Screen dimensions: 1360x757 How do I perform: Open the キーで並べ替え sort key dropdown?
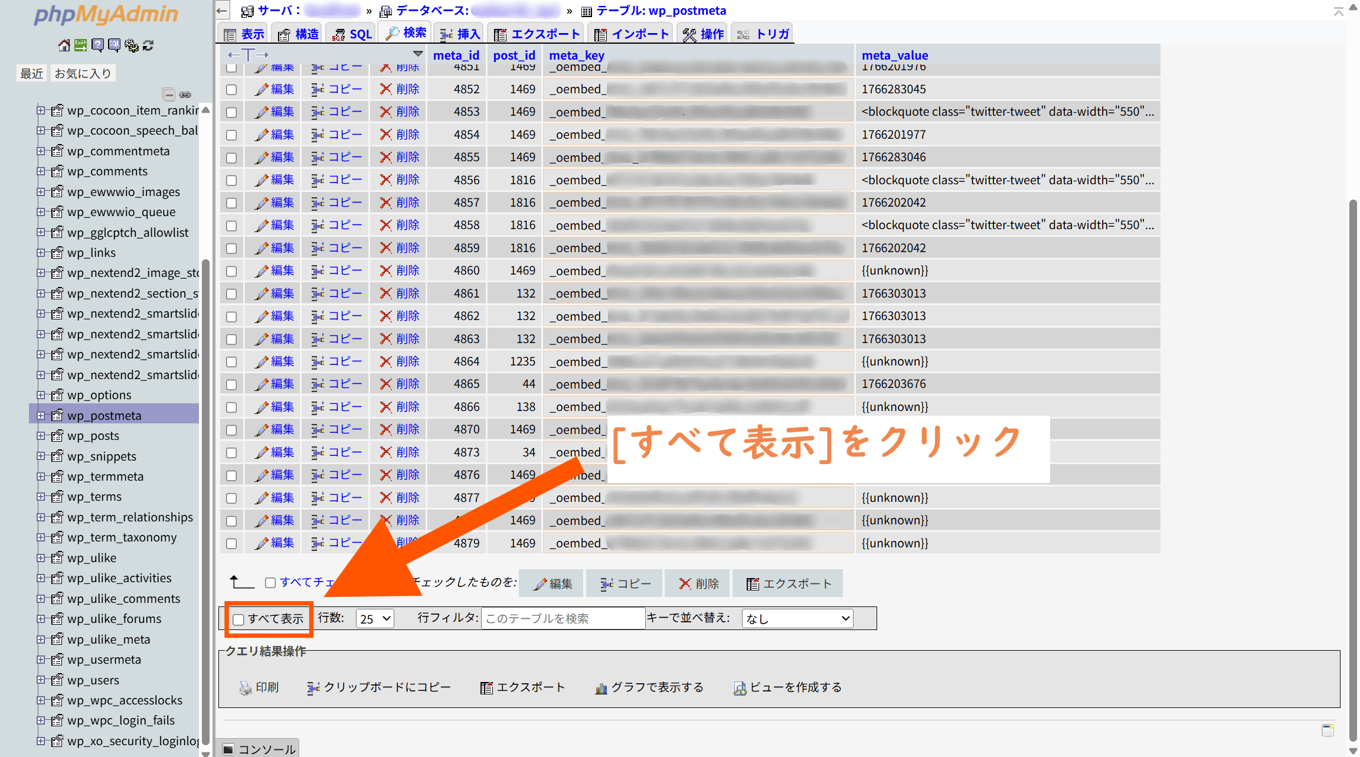(x=797, y=619)
